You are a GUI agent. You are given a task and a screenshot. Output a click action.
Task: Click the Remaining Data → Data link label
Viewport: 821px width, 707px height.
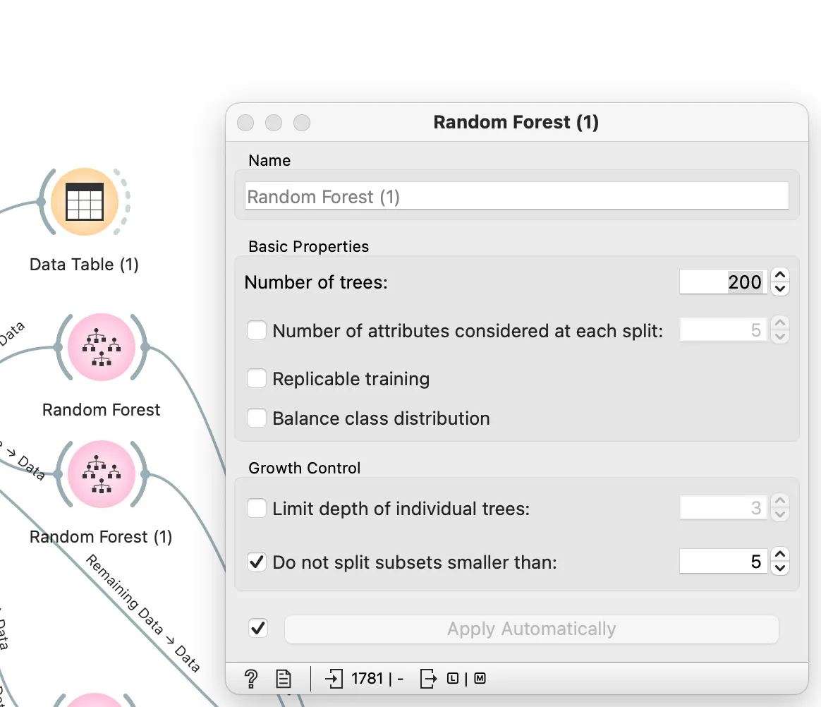(143, 613)
